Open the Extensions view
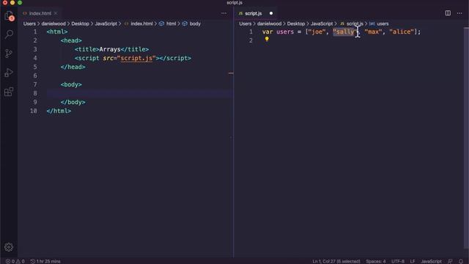 (9, 92)
